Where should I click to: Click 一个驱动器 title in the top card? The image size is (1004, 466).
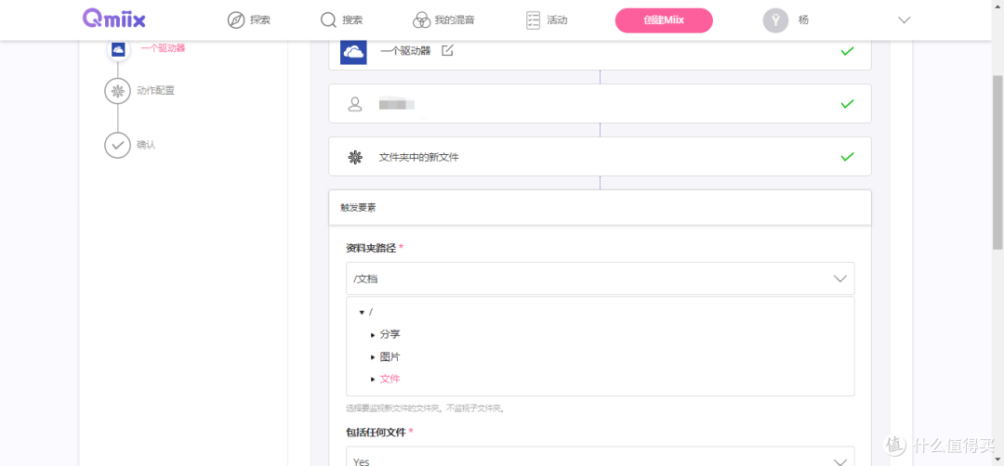[x=405, y=50]
